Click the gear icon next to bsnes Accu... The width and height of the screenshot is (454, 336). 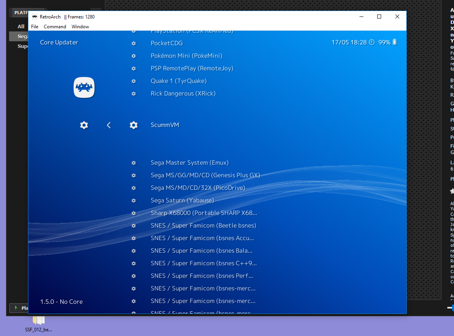click(x=133, y=239)
